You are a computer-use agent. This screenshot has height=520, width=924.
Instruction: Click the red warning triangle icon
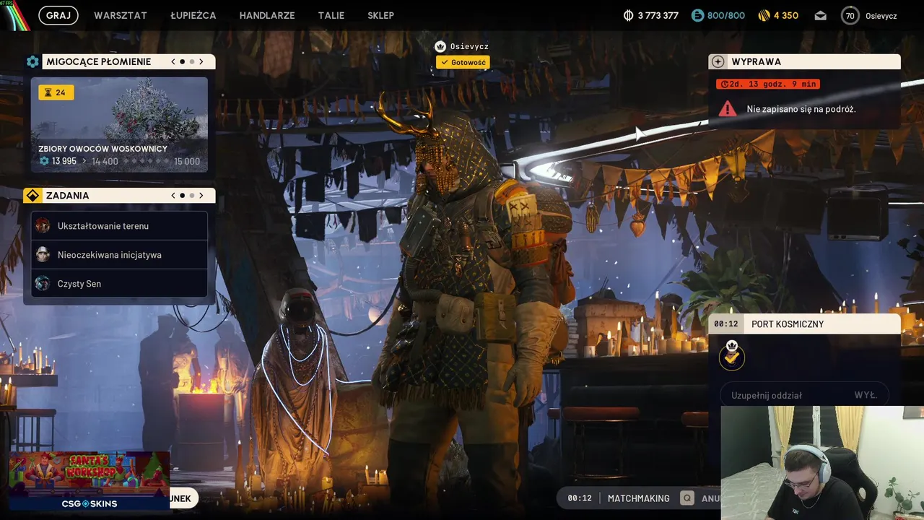point(728,109)
